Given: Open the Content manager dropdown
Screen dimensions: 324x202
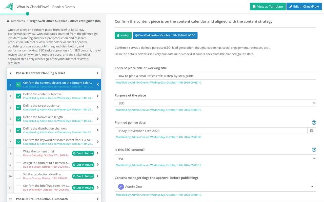Looking at the screenshot, I should coord(215,187).
